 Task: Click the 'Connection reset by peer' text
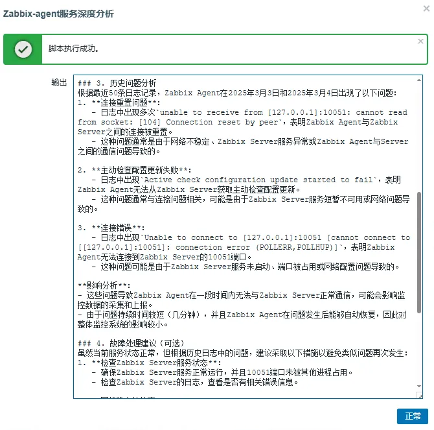[222, 122]
